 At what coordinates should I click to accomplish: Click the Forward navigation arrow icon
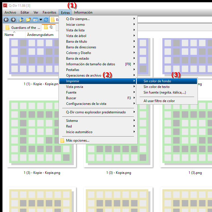click(x=13, y=20)
